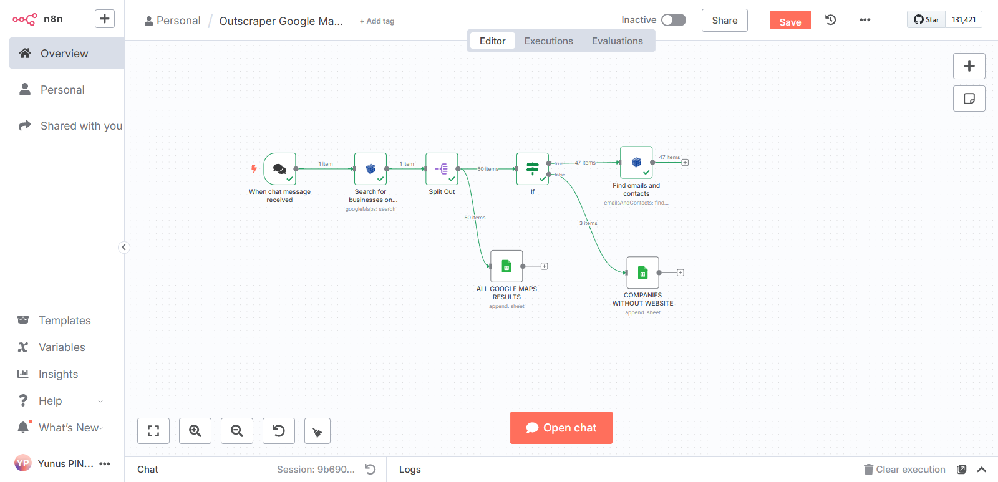Image resolution: width=998 pixels, height=482 pixels.
Task: Zoom to fit the canvas
Action: coord(153,431)
